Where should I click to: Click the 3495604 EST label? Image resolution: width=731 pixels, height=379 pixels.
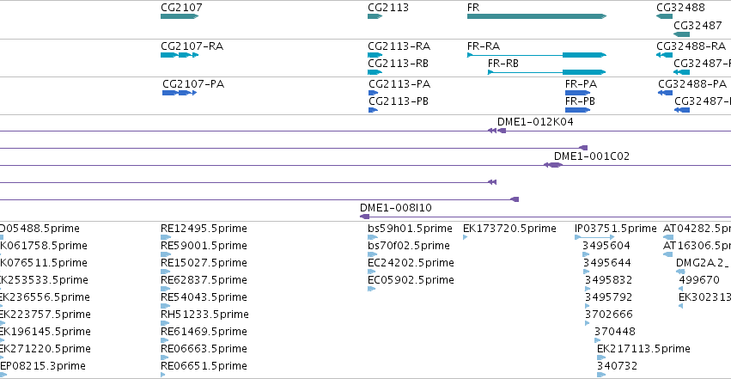(x=606, y=246)
